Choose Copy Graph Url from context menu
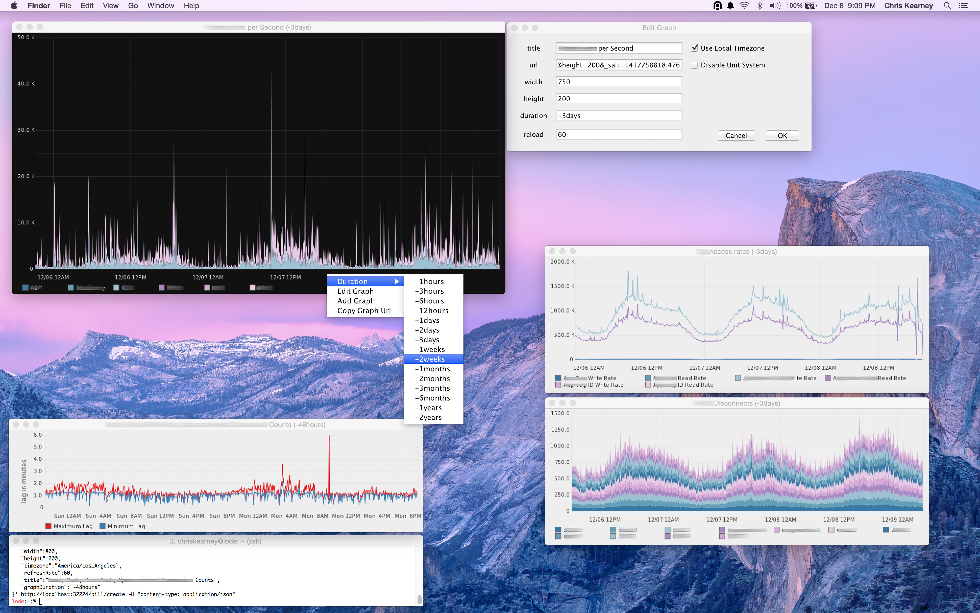This screenshot has width=980, height=613. pyautogui.click(x=365, y=311)
